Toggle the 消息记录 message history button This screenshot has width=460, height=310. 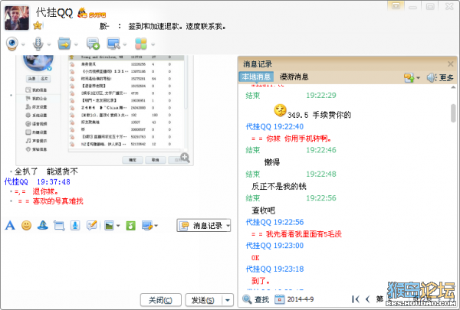coord(201,226)
